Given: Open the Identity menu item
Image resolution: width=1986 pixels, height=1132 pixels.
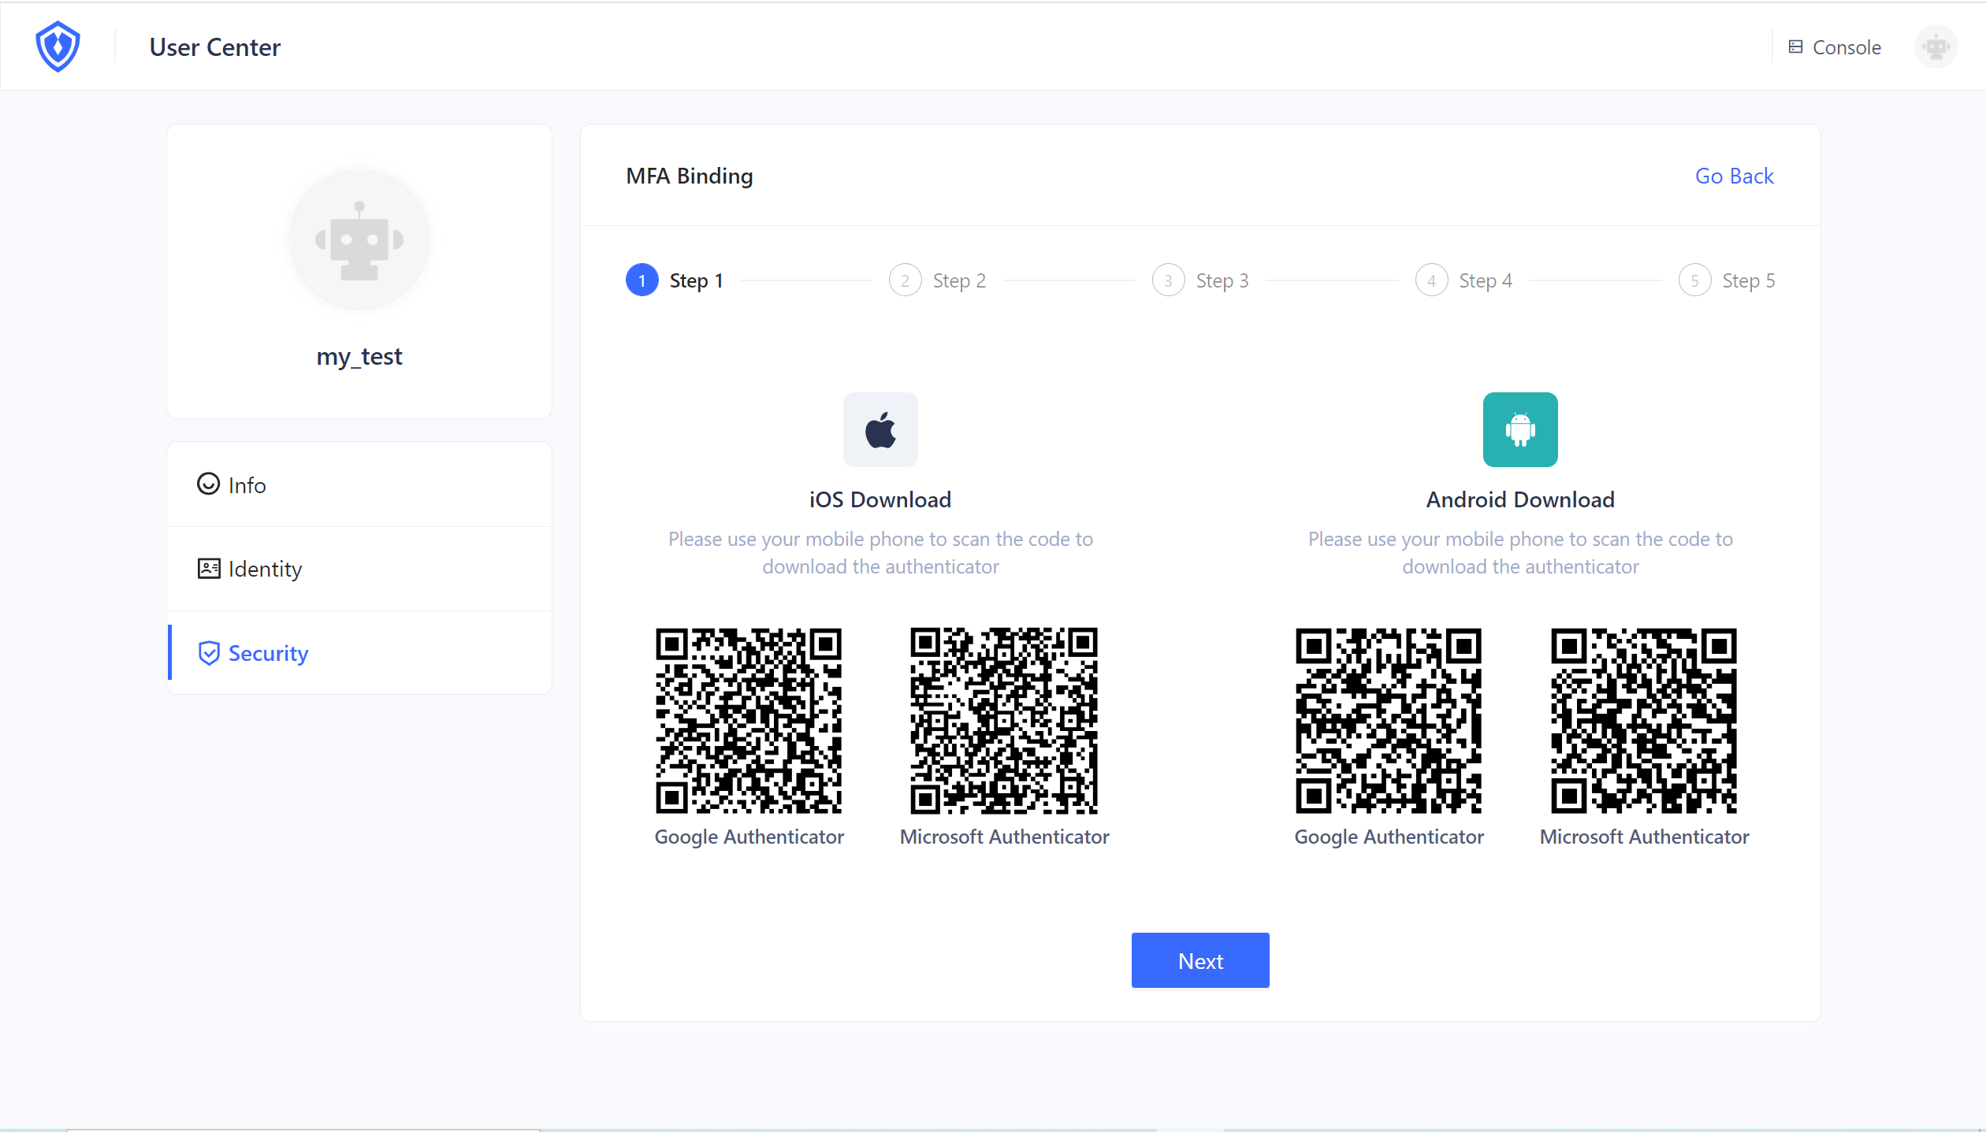Looking at the screenshot, I should 265,569.
